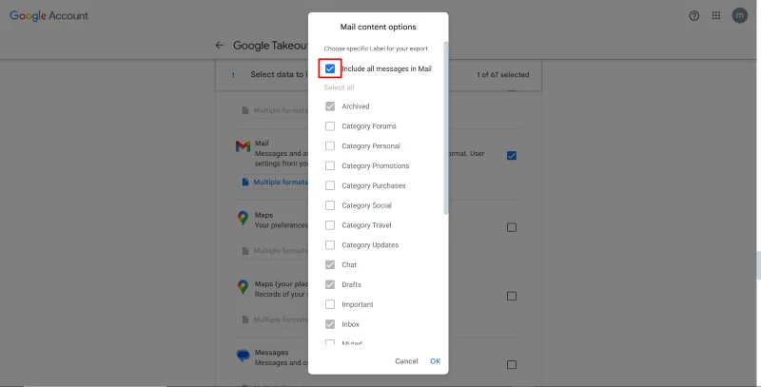
Task: Open Multiple formats button under Mail
Action: pyautogui.click(x=274, y=182)
